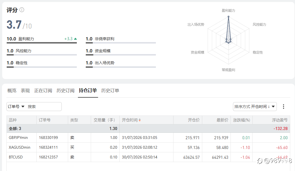Click the 涨跌幅(%) column header
295x171 pixels.
click(242, 120)
